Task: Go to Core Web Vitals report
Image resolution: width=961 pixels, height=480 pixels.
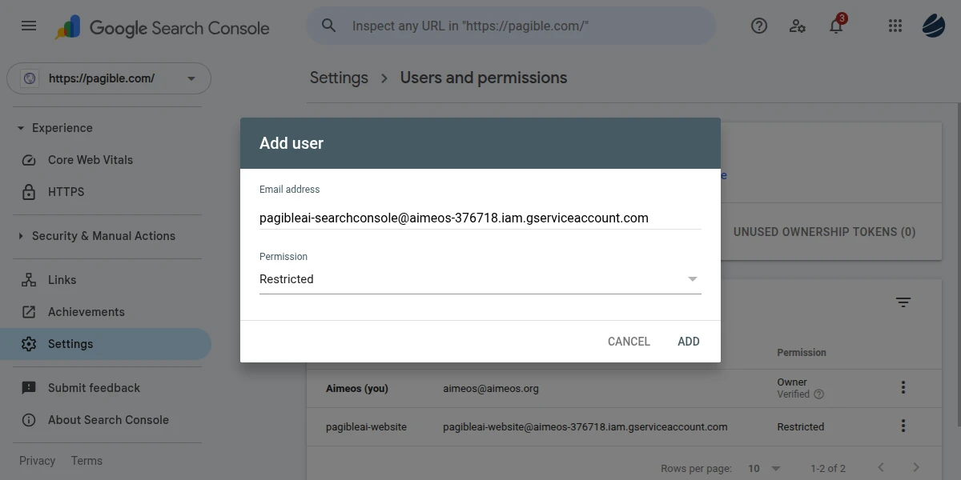Action: [x=90, y=160]
